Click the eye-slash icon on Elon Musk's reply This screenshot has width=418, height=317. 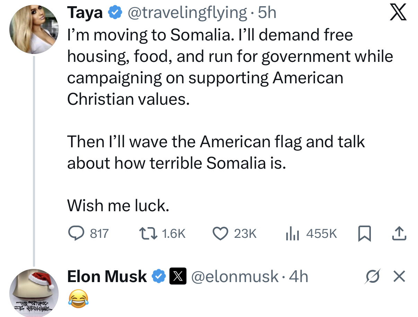pyautogui.click(x=373, y=276)
